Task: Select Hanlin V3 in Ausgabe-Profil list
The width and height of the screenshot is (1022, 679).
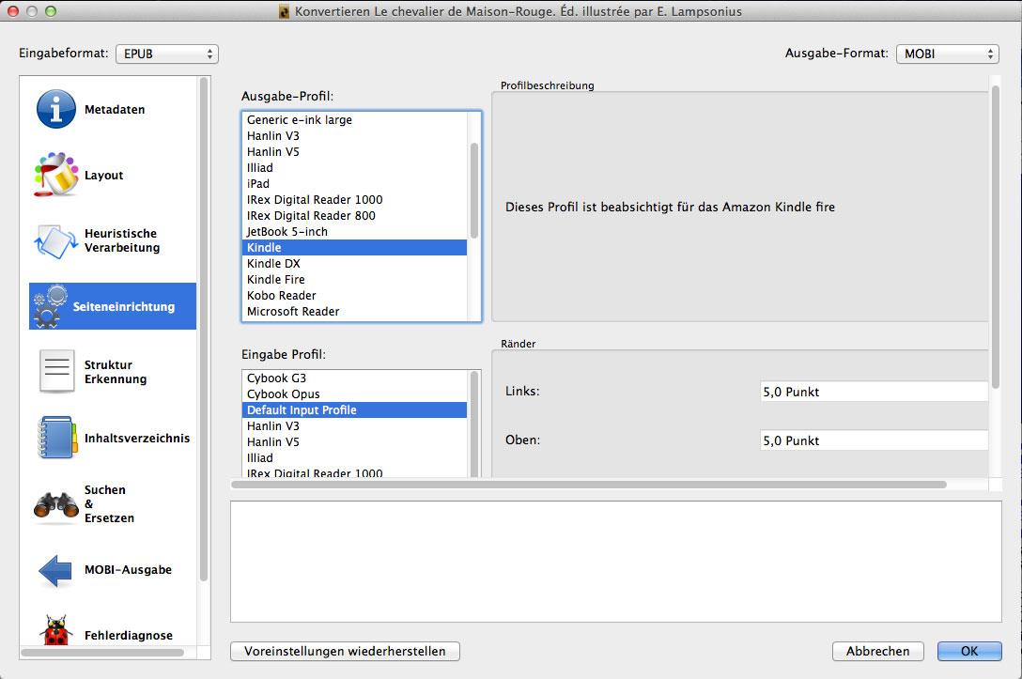Action: point(354,135)
